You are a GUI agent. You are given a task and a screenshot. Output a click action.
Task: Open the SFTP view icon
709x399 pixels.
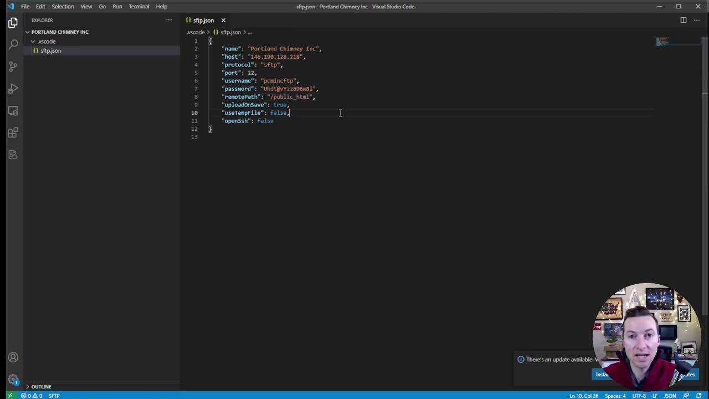coord(13,155)
